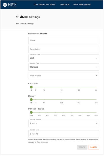The width and height of the screenshot is (104, 156).
Task: Click into the Description field
Action: tap(64, 49)
